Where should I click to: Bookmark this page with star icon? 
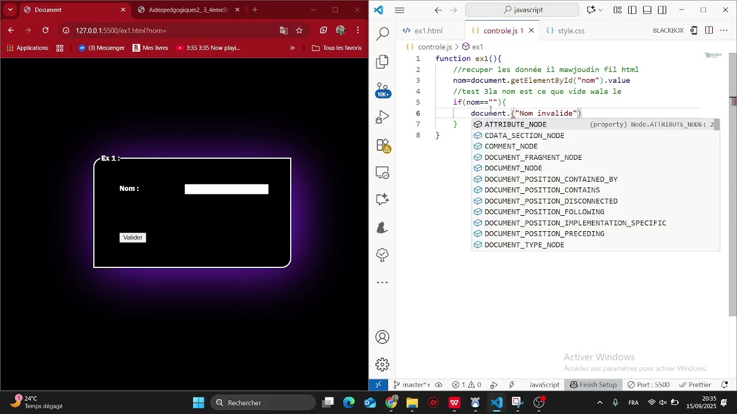pyautogui.click(x=299, y=30)
